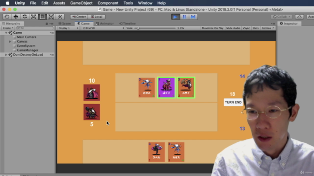
Task: Click the TURN END button
Action: tap(233, 102)
